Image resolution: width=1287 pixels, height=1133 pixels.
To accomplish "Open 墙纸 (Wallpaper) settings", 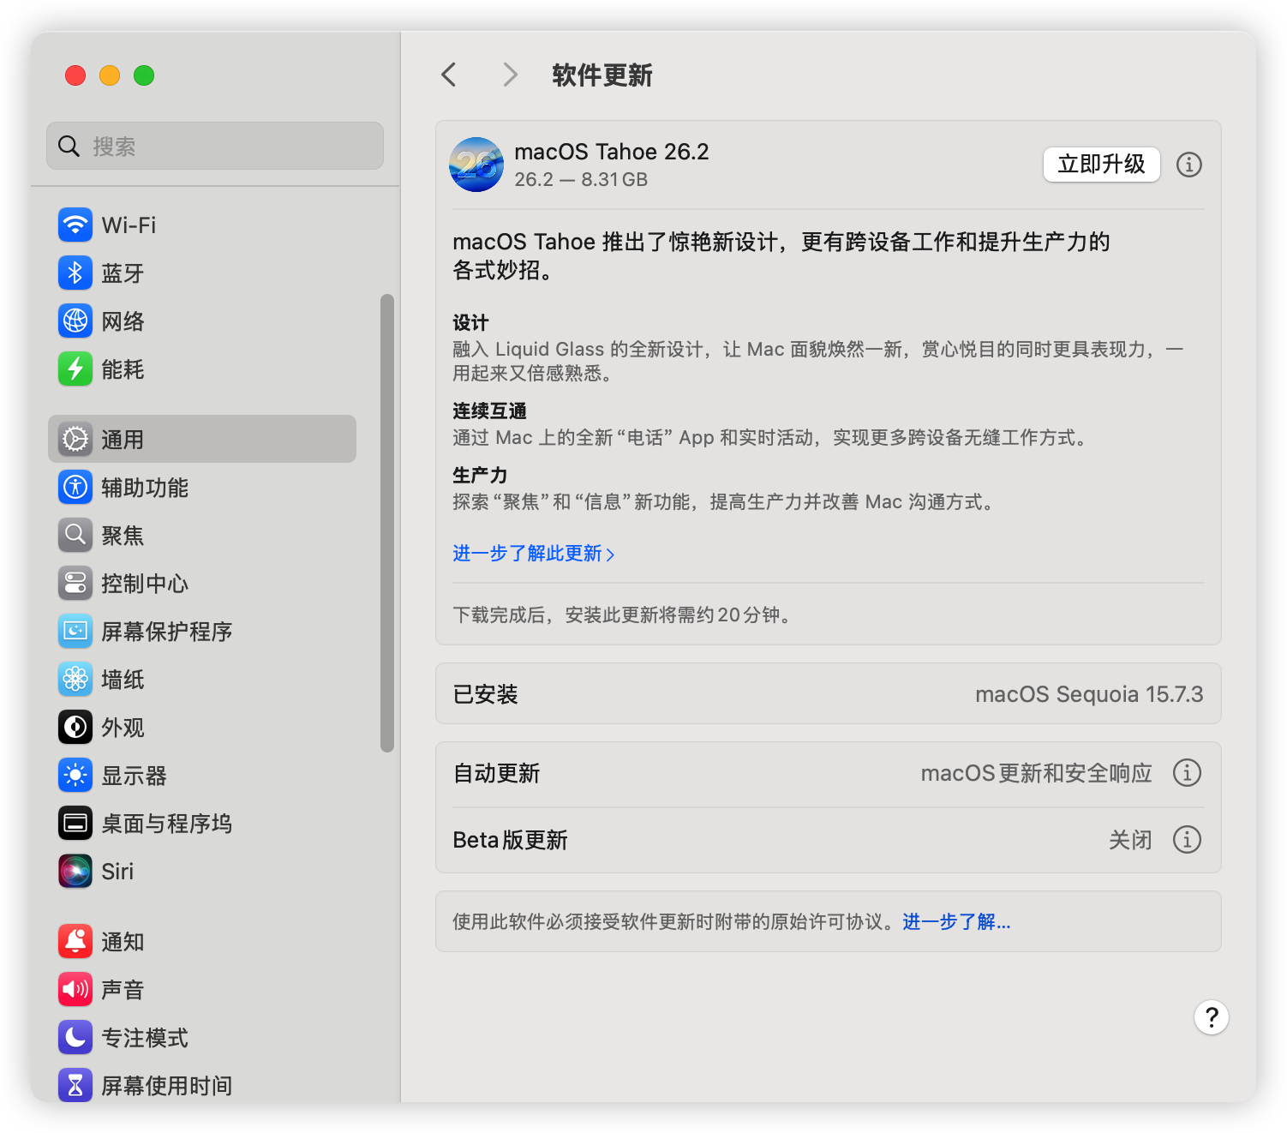I will coord(122,679).
